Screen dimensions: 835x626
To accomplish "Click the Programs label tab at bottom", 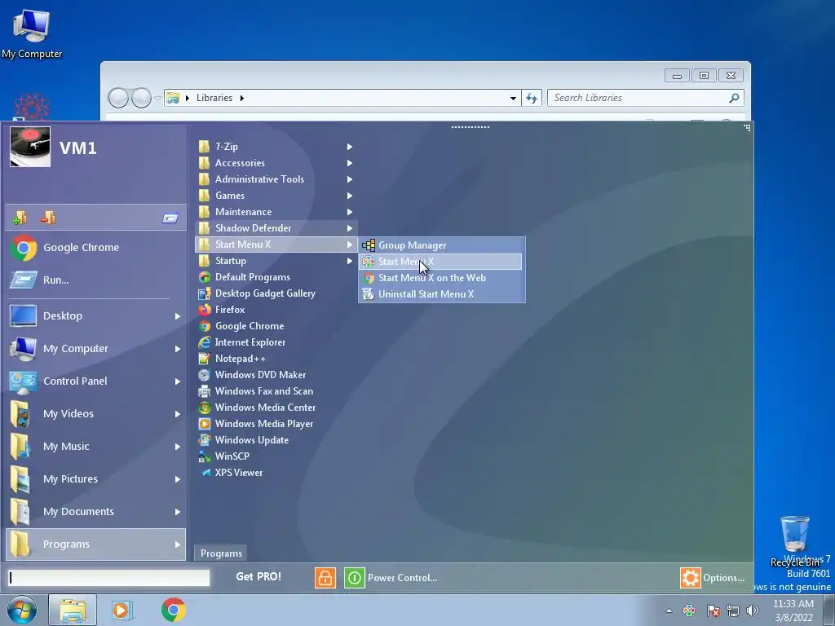I will (221, 553).
